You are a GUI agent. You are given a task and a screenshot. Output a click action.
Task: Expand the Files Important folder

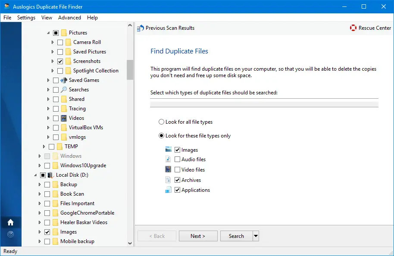(40, 203)
